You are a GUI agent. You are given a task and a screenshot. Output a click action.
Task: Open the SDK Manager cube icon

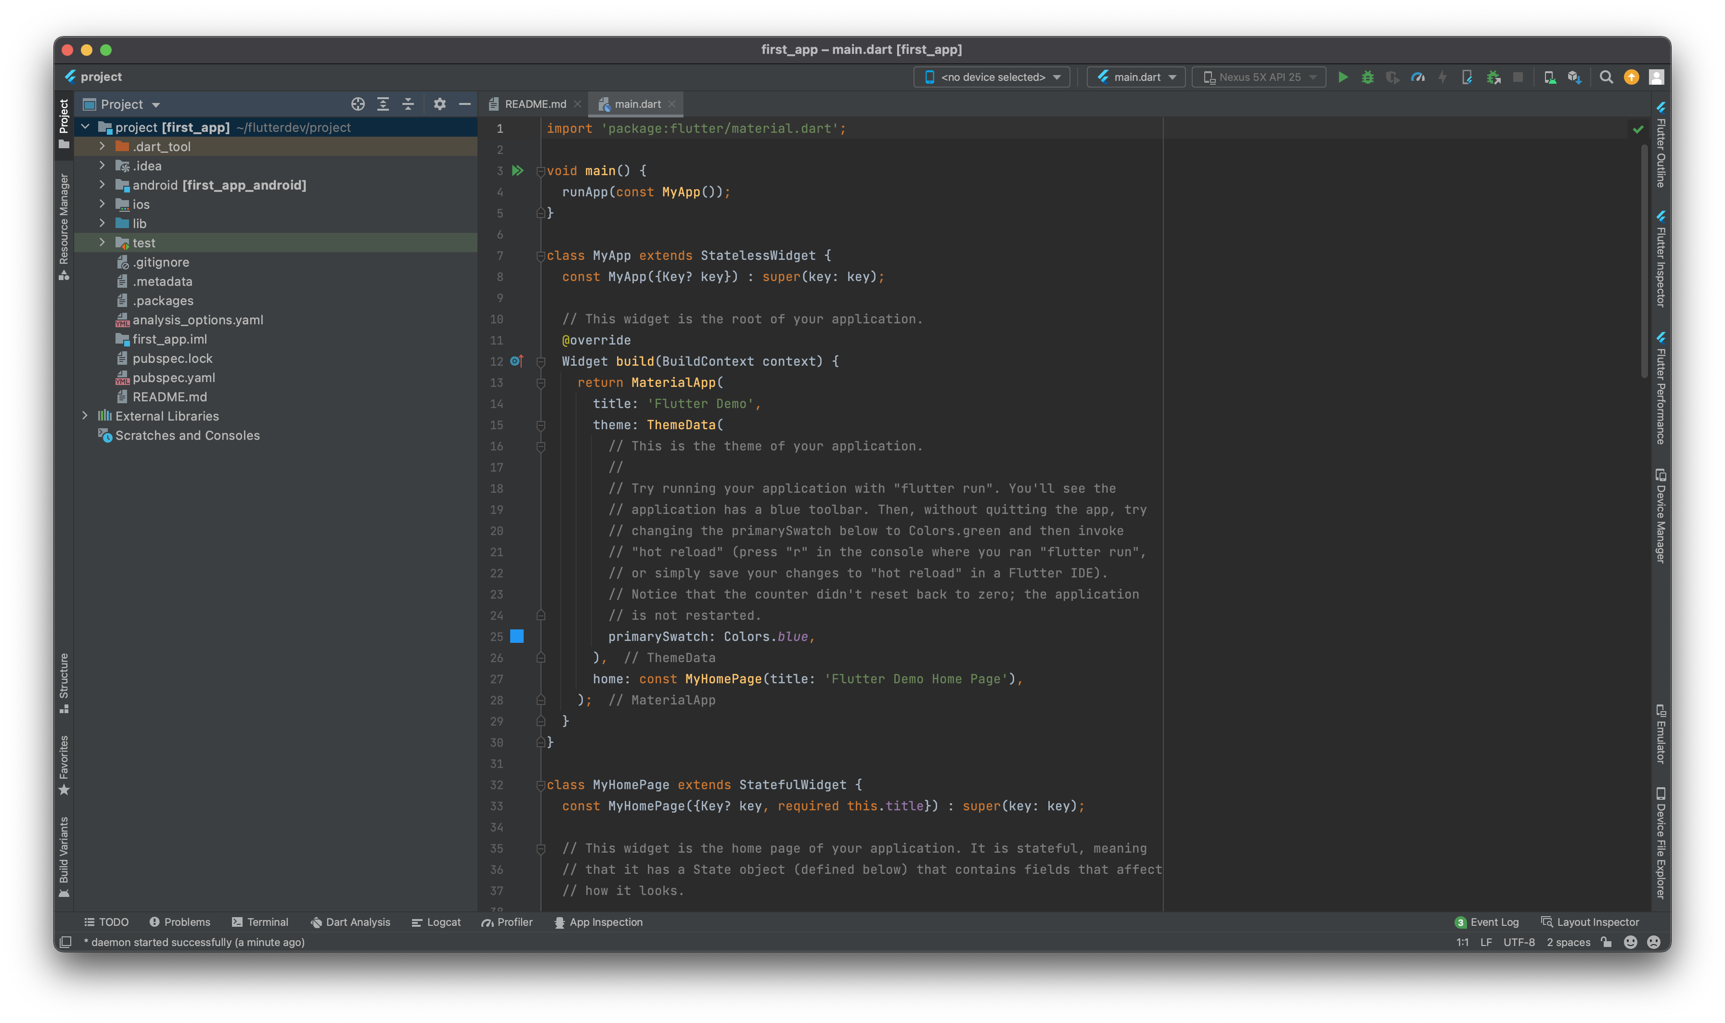coord(1574,77)
